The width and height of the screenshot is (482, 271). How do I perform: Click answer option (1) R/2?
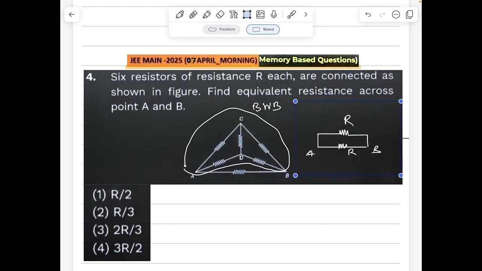[x=112, y=195]
